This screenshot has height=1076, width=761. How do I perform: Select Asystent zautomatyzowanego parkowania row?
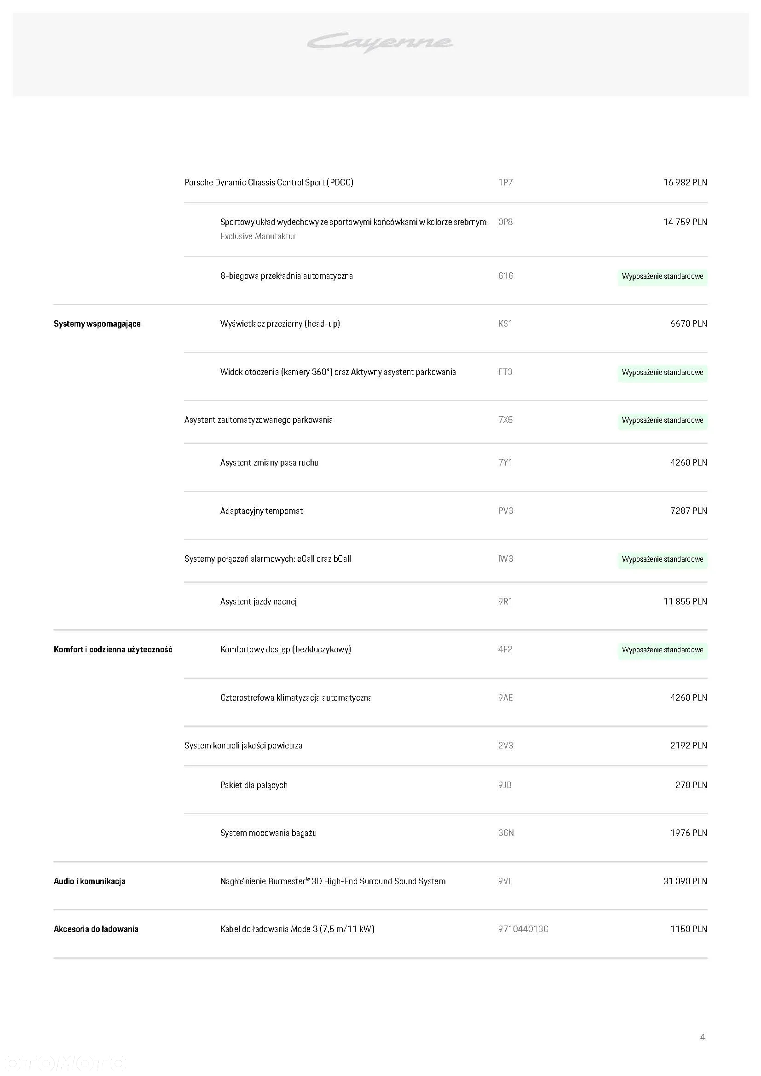click(446, 420)
